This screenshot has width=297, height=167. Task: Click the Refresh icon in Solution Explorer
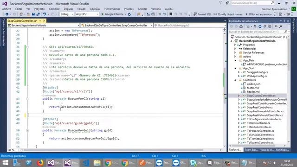pos(260,26)
